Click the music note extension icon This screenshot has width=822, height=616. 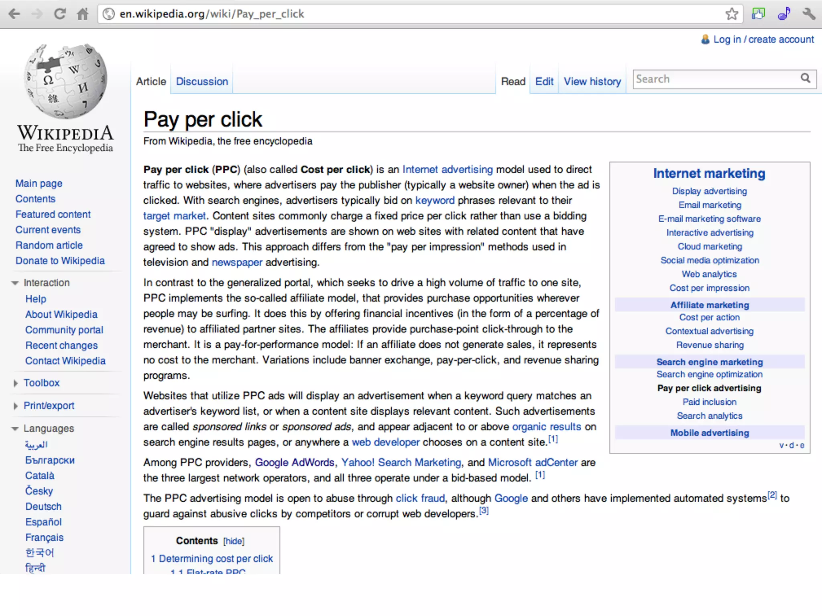tap(783, 14)
